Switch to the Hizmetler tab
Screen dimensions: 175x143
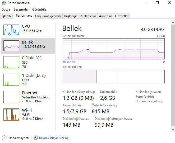(x=122, y=16)
